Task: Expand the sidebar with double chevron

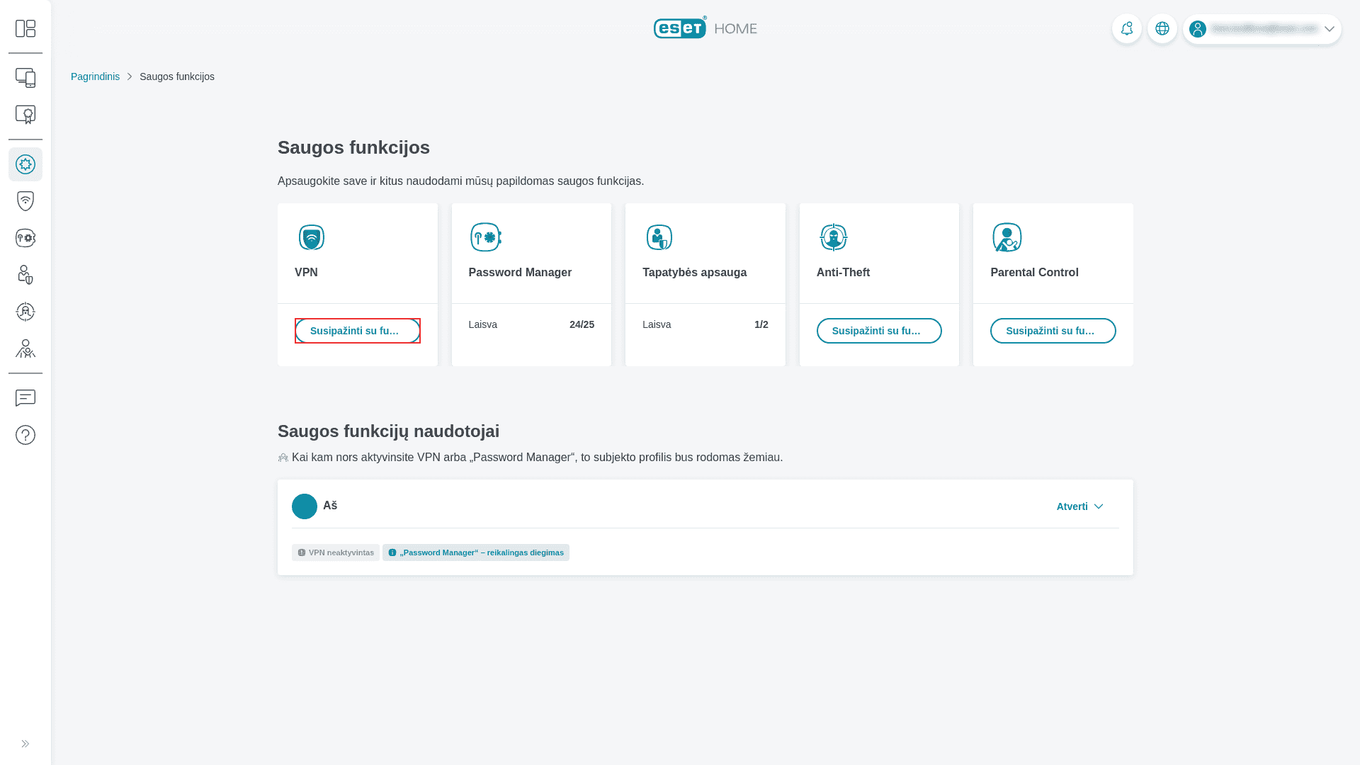Action: 25,744
